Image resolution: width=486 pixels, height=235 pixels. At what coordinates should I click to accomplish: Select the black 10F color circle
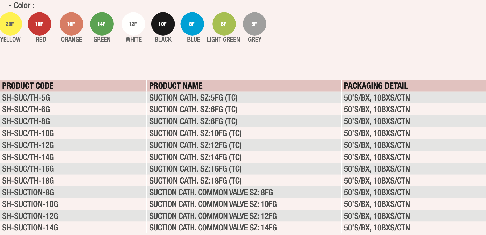coord(163,24)
